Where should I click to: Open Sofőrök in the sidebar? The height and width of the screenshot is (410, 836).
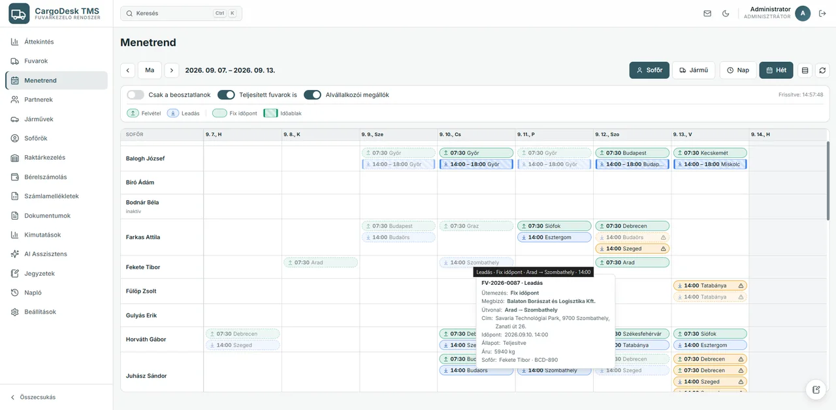pos(56,138)
